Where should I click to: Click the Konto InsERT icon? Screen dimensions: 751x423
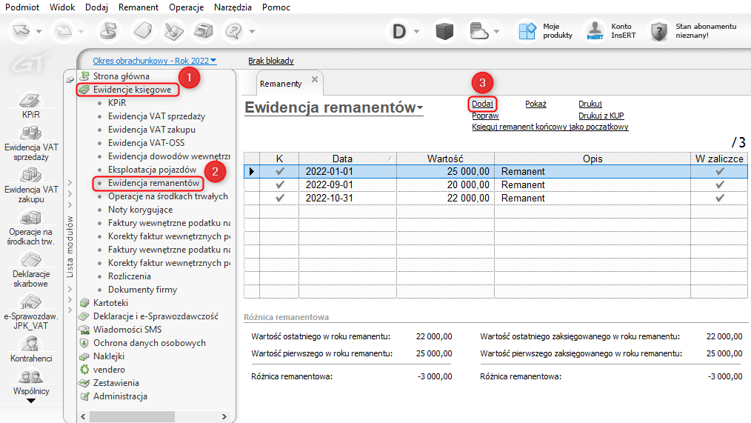click(x=595, y=31)
